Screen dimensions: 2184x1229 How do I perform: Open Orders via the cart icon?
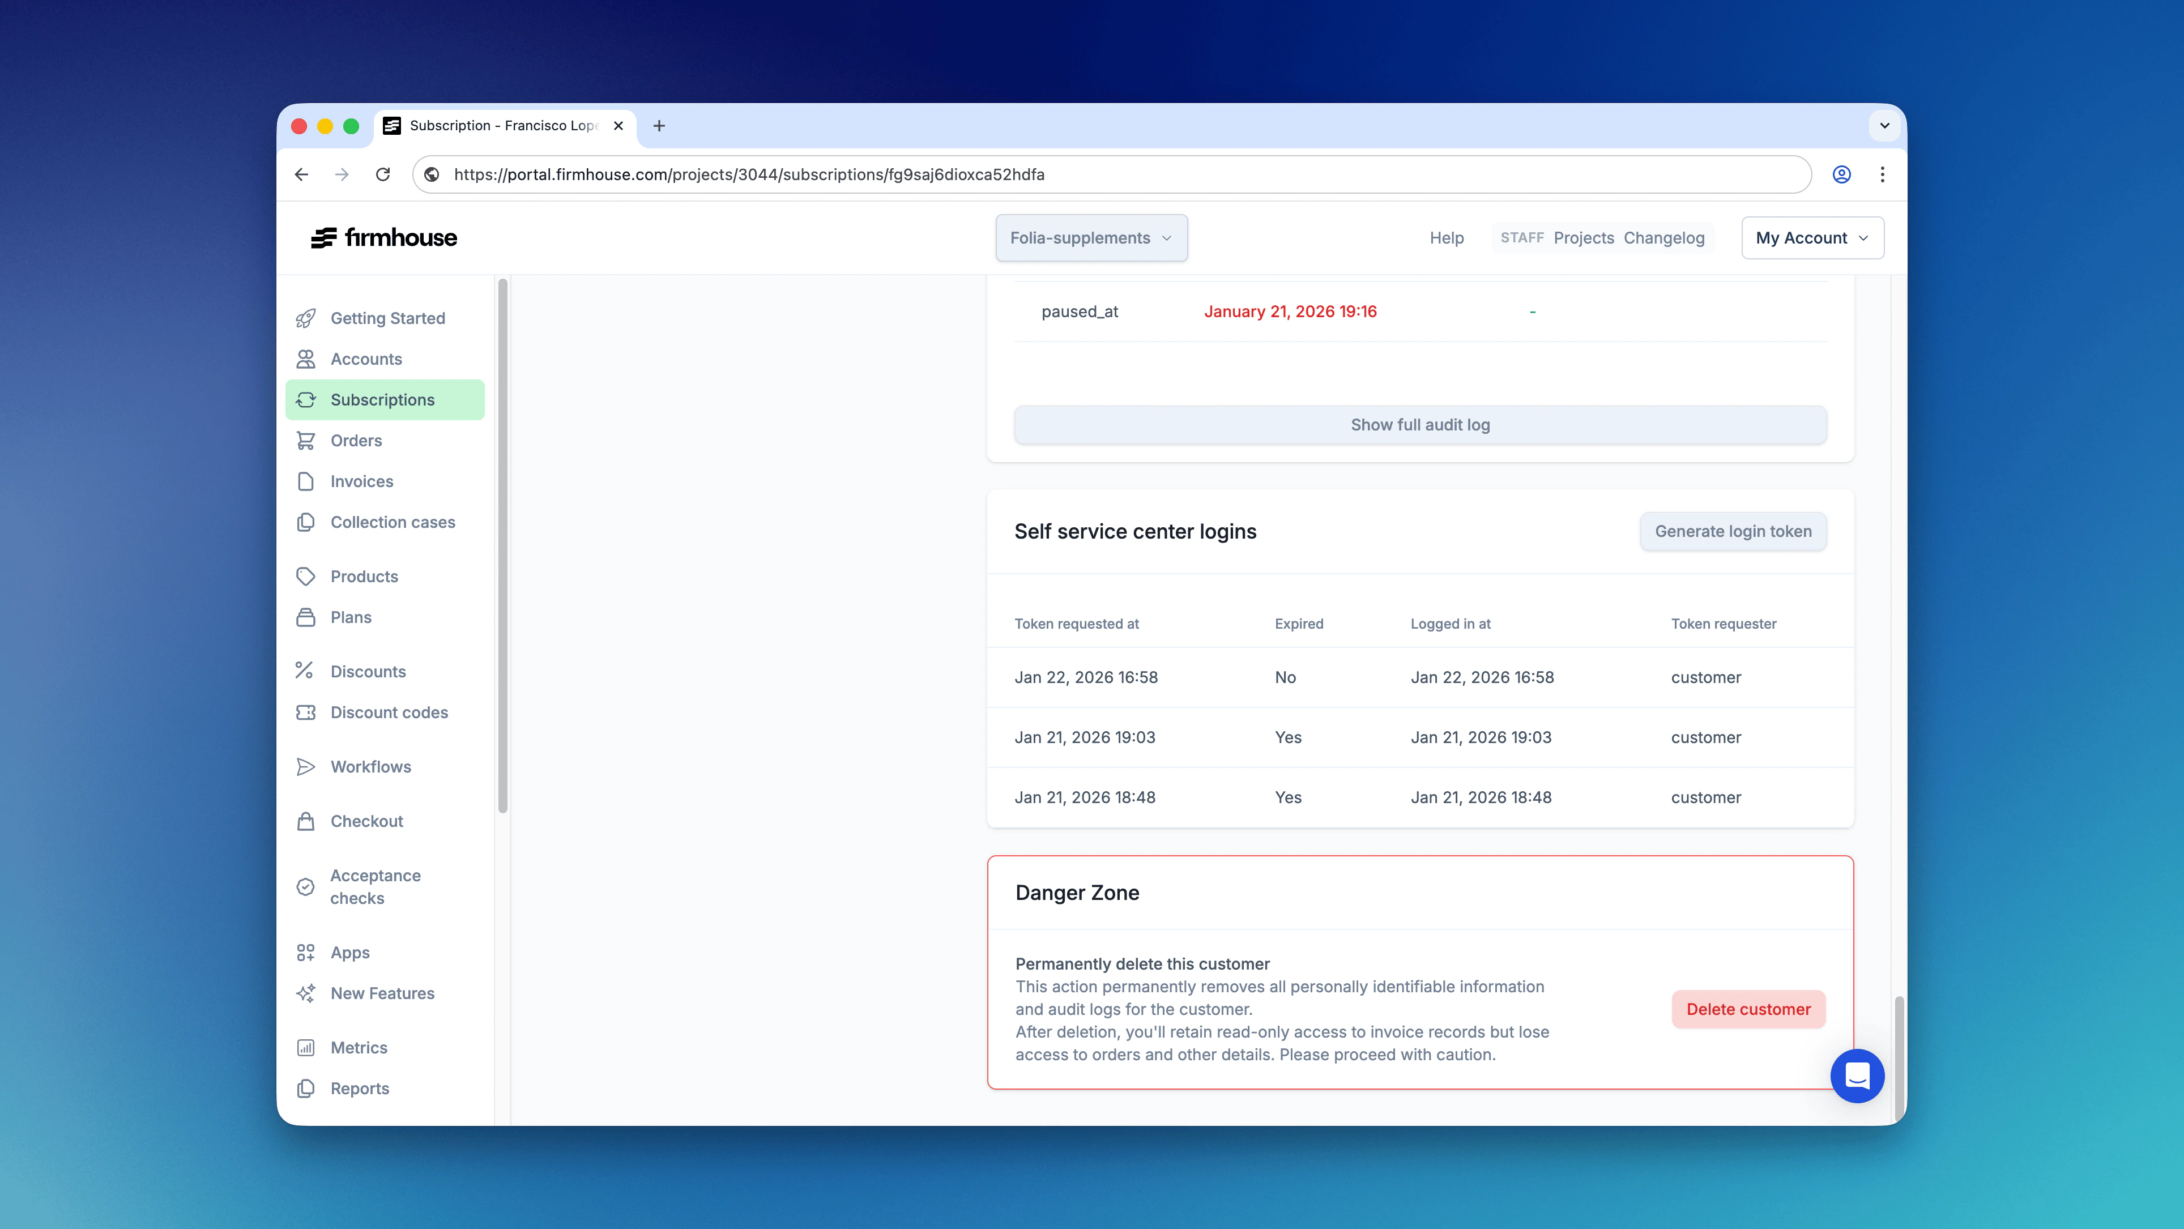click(305, 441)
